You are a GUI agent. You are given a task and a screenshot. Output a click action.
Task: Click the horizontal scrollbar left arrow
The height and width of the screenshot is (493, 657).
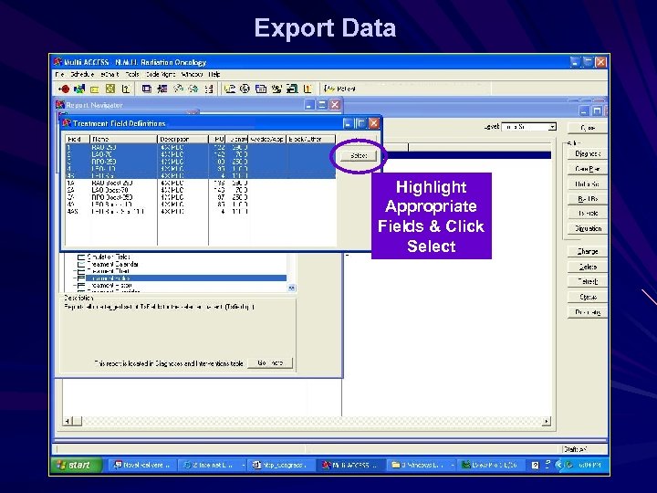(68, 421)
